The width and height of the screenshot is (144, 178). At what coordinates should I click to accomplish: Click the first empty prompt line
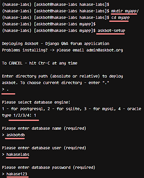pyautogui.click(x=56, y=5)
